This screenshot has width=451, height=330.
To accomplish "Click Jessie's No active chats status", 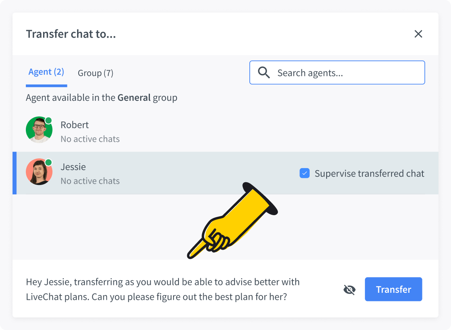I will pos(90,181).
